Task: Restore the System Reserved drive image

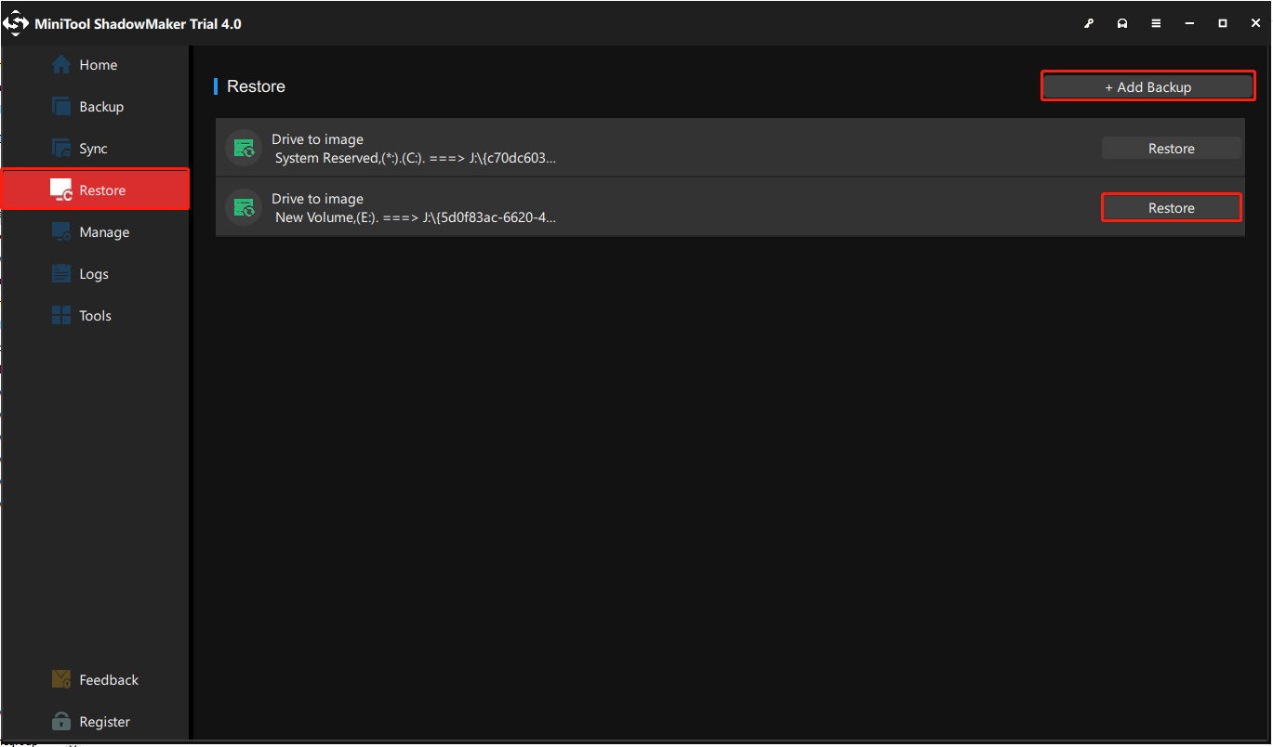Action: [x=1171, y=149]
